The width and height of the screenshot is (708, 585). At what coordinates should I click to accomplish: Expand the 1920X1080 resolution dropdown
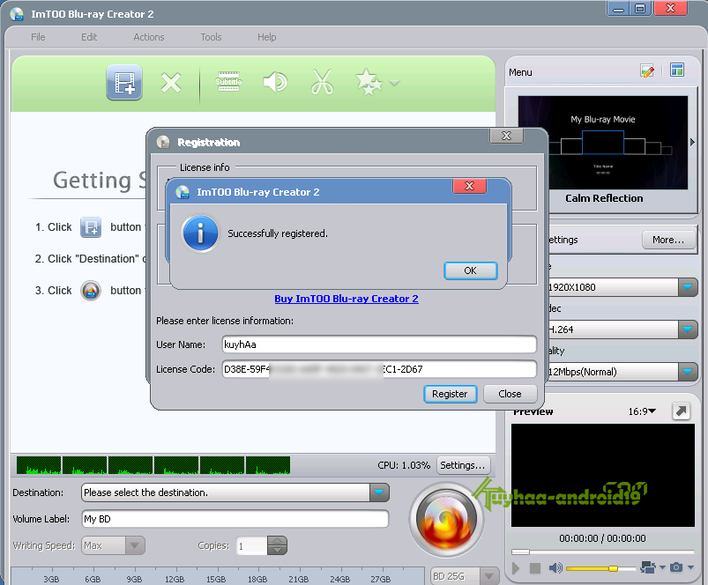tap(687, 287)
